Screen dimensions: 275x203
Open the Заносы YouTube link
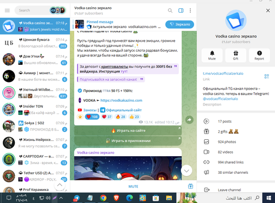(x=90, y=110)
